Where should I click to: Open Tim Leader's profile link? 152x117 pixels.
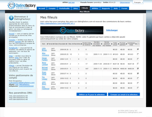44,78
